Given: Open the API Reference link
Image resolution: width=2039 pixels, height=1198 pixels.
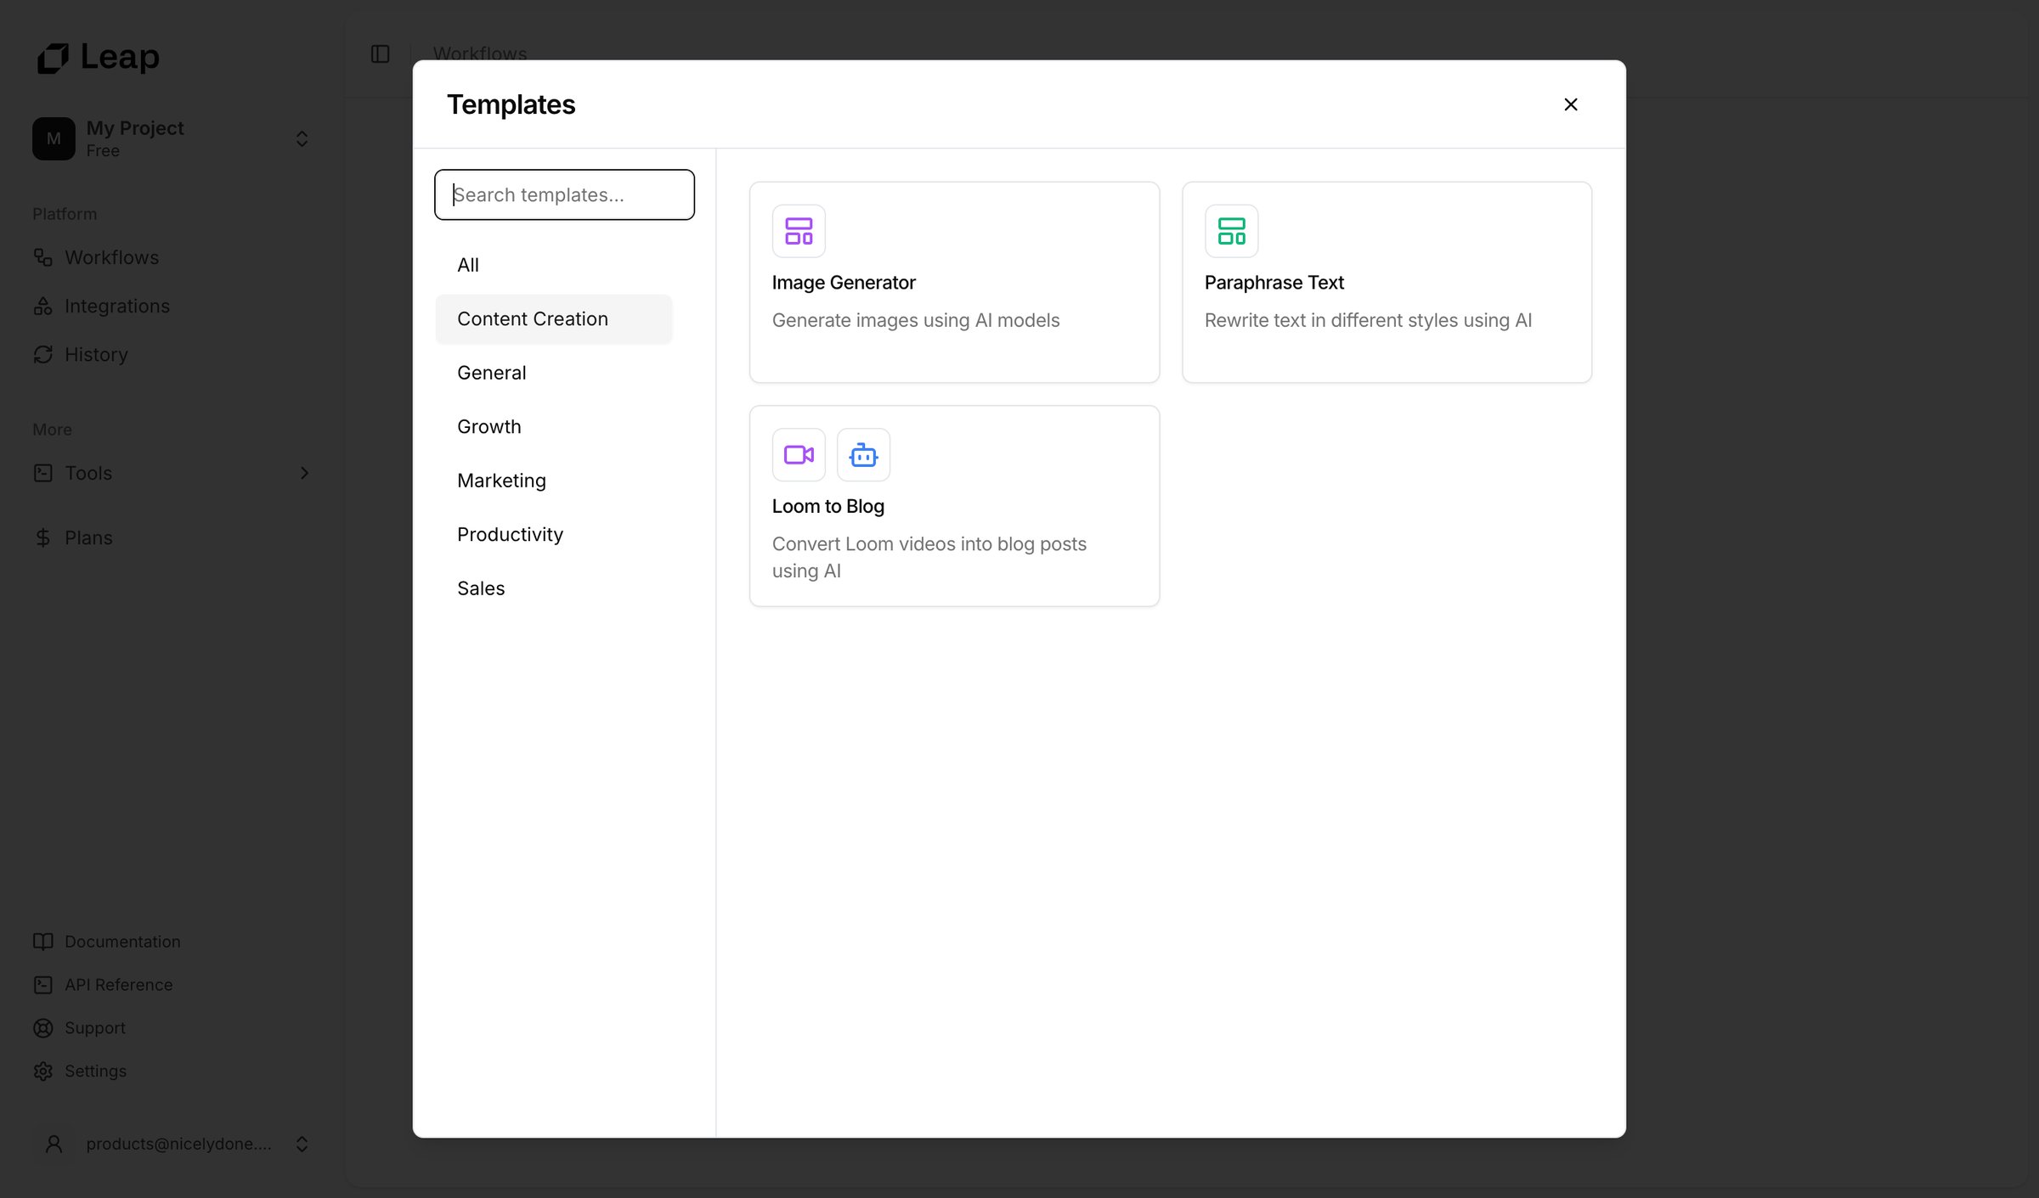Looking at the screenshot, I should pos(118,985).
